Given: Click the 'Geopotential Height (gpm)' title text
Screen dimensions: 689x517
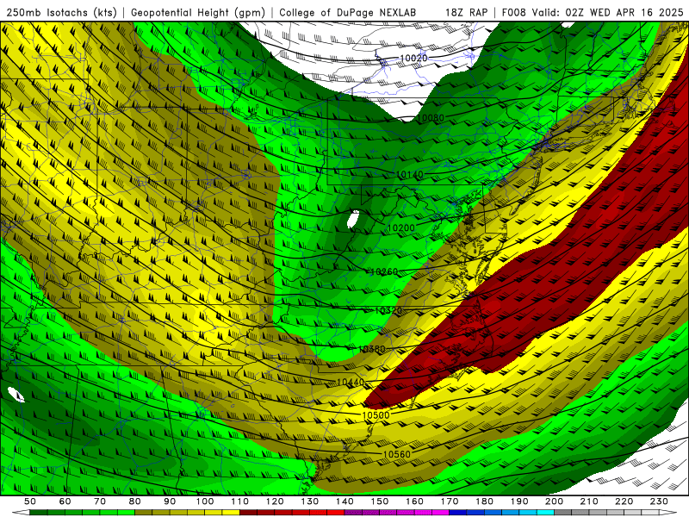Looking at the screenshot, I should click(x=198, y=12).
